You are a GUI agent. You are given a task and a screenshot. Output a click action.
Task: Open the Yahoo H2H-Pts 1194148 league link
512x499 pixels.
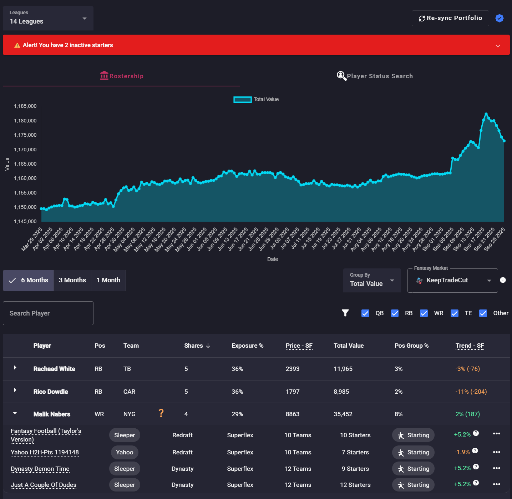coord(45,453)
